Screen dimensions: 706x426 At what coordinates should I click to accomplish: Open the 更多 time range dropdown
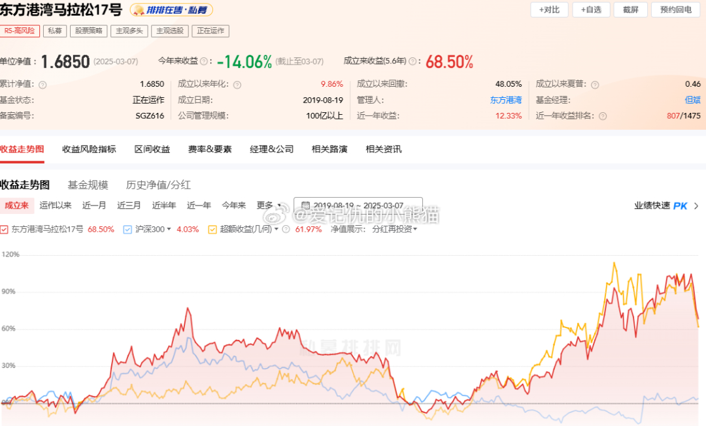click(265, 204)
